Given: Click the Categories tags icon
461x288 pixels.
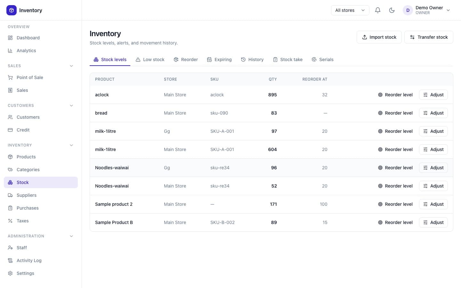Looking at the screenshot, I should (x=10, y=170).
